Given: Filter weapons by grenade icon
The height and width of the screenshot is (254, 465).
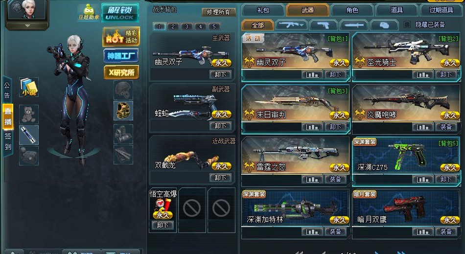Looking at the screenshot, I should point(385,25).
